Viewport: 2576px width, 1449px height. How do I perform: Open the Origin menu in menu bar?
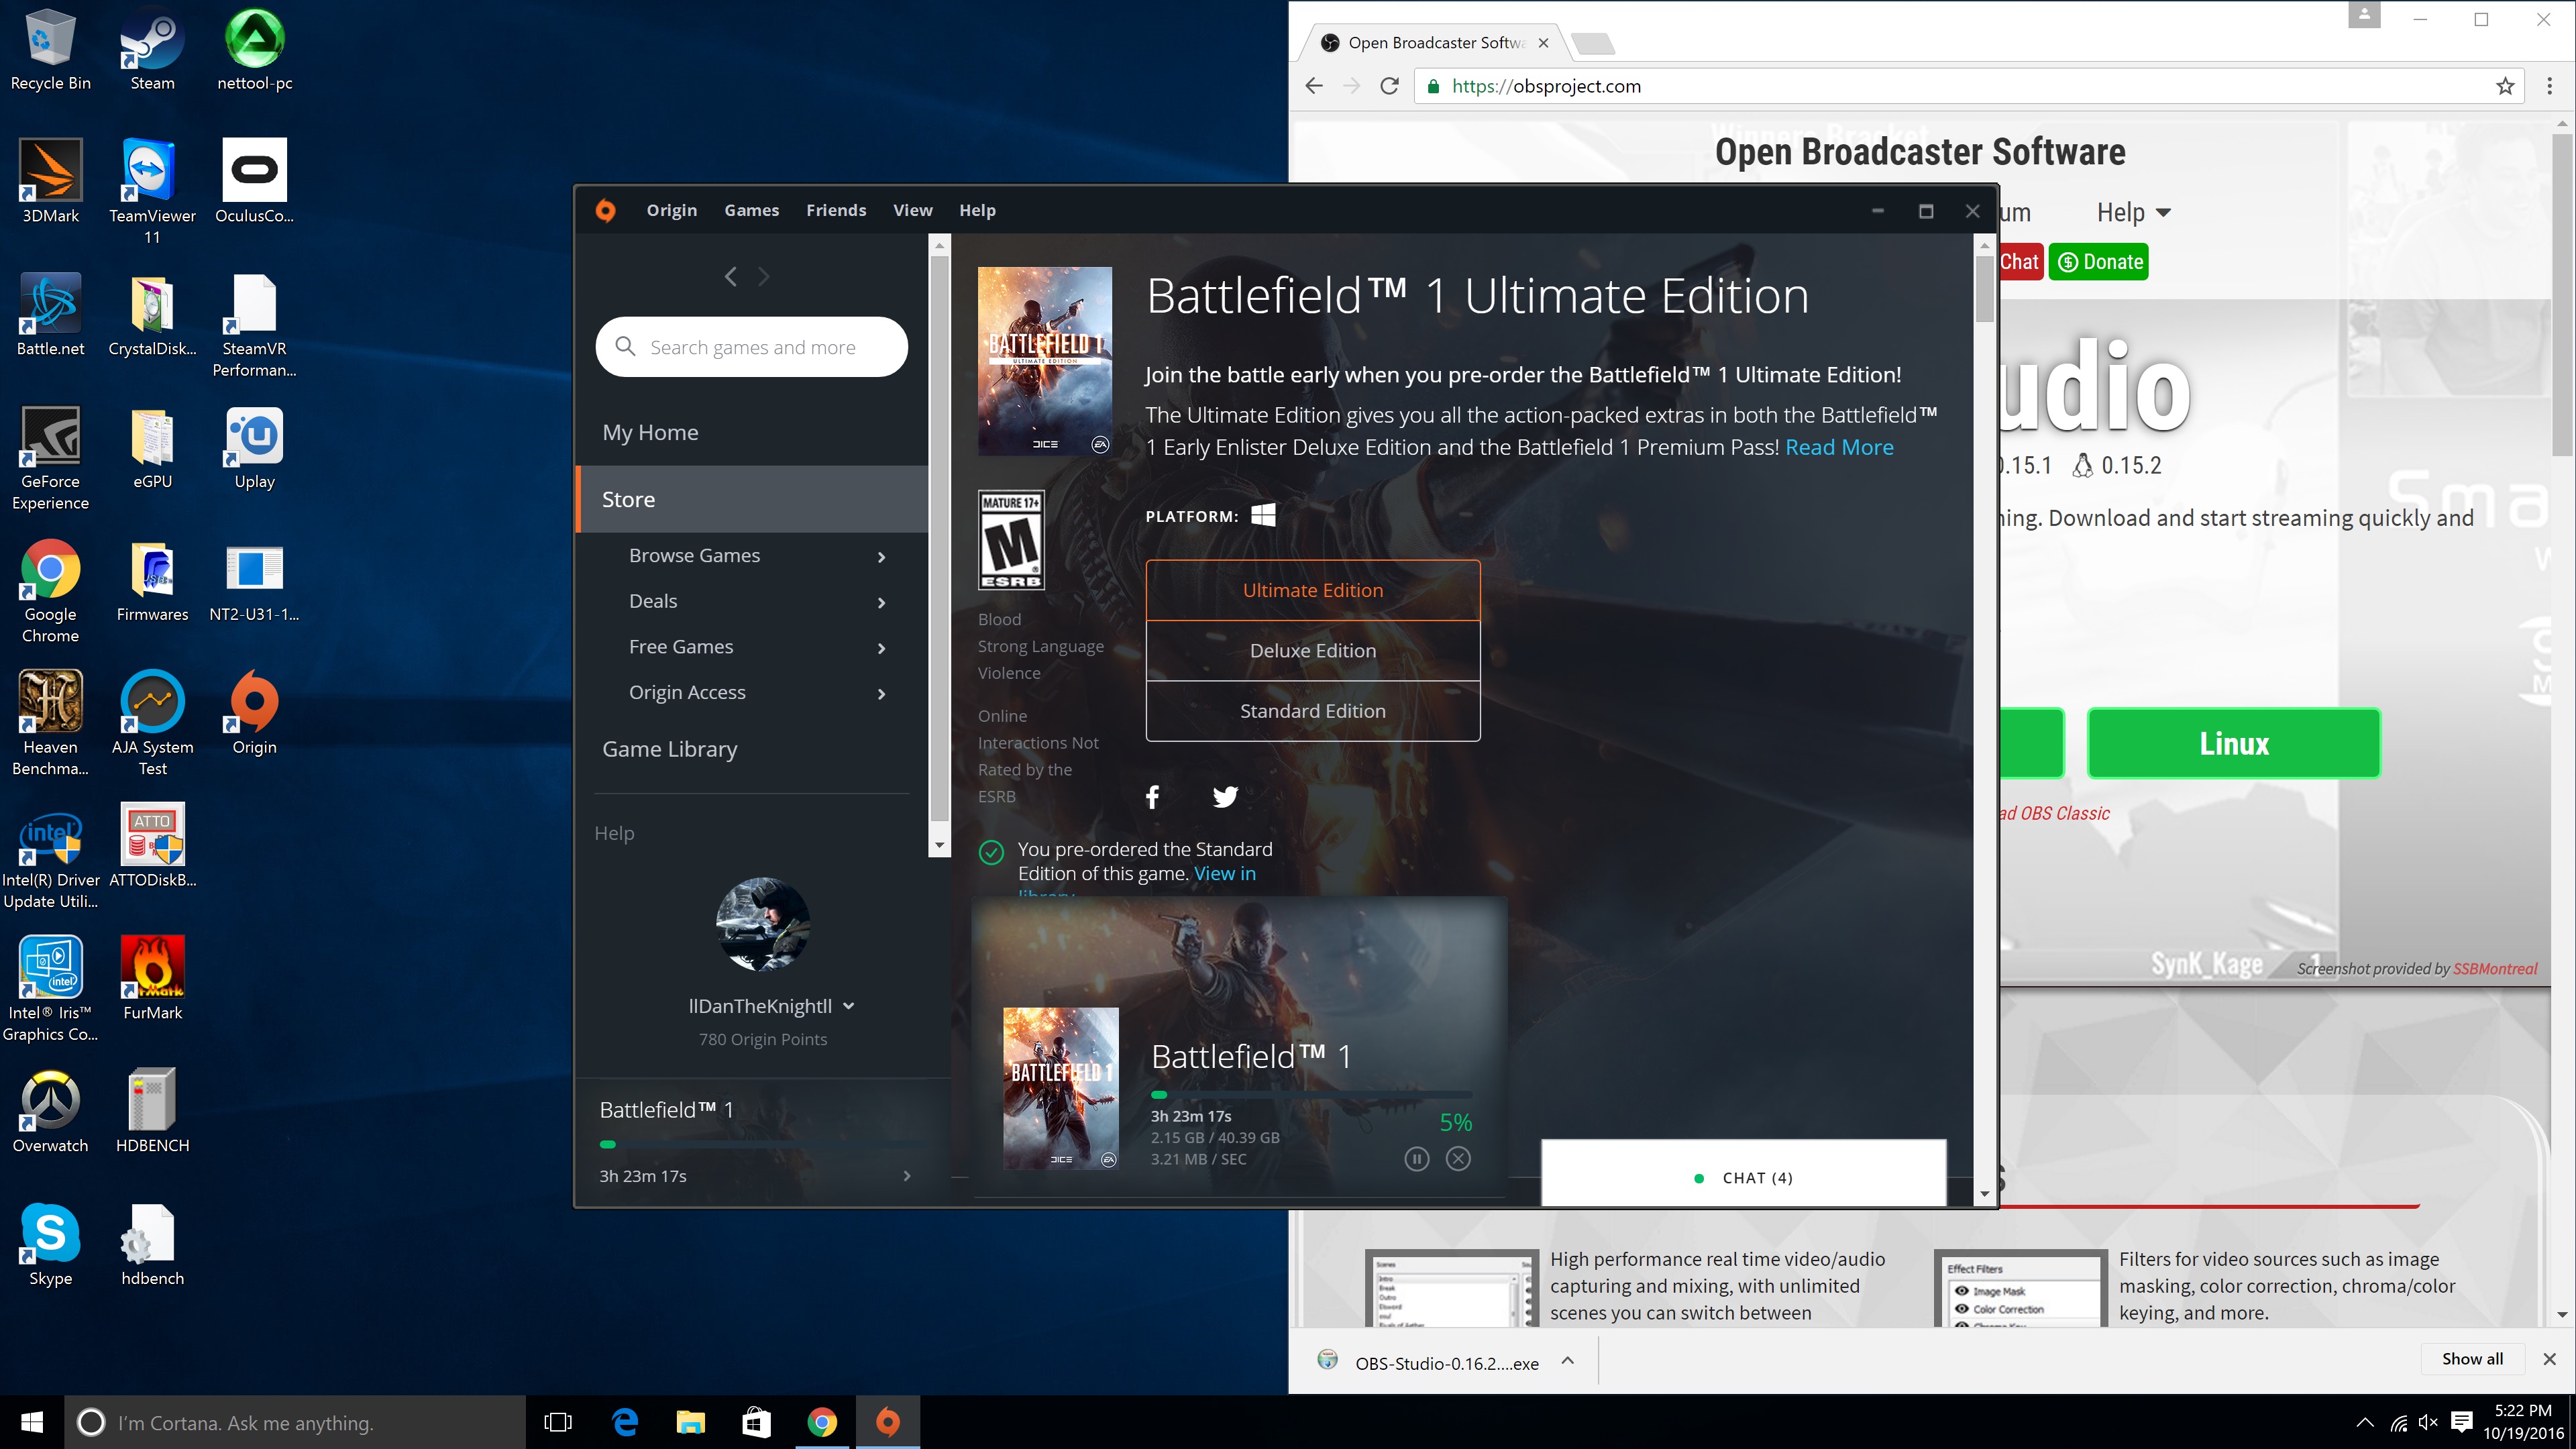tap(672, 210)
